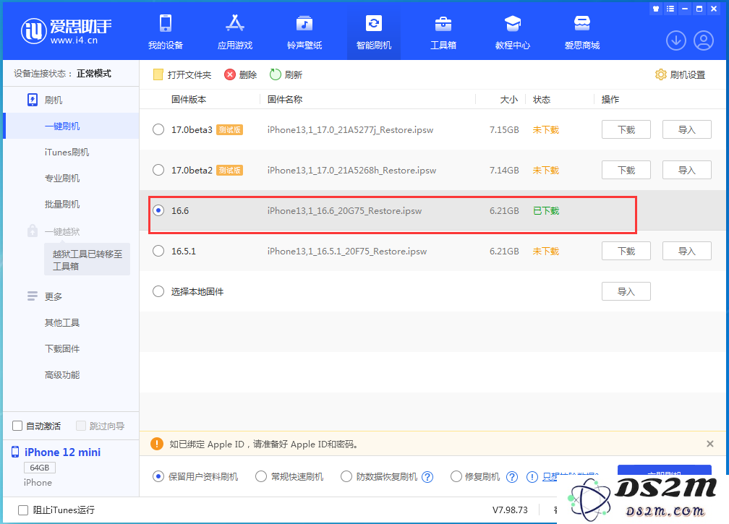
Task: Choose 常规快速刷机 radio option
Action: coord(261,476)
